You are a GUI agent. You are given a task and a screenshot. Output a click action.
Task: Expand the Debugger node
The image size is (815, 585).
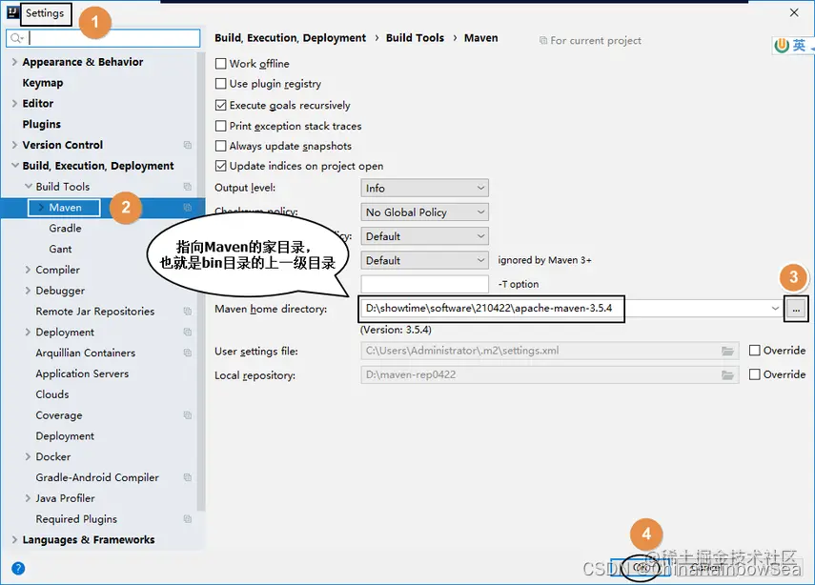pos(28,291)
